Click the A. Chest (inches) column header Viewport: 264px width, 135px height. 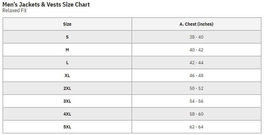pos(196,24)
